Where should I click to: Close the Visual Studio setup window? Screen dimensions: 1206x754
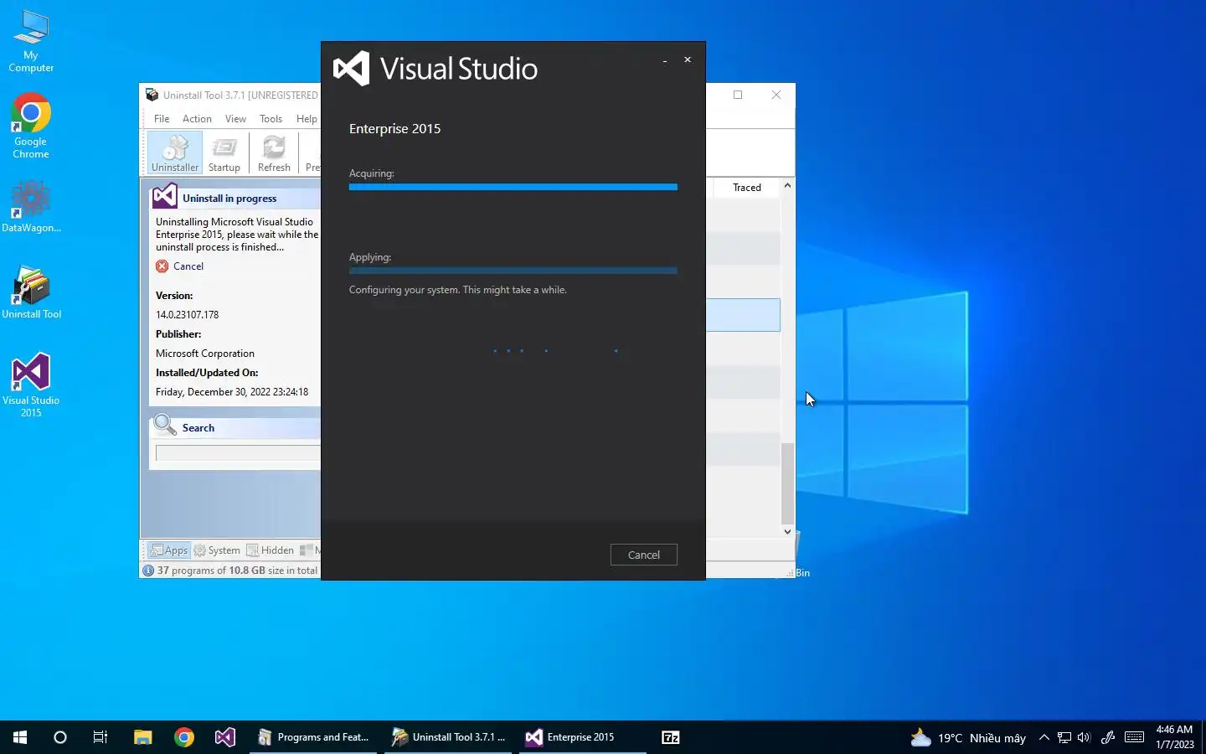[x=688, y=60]
